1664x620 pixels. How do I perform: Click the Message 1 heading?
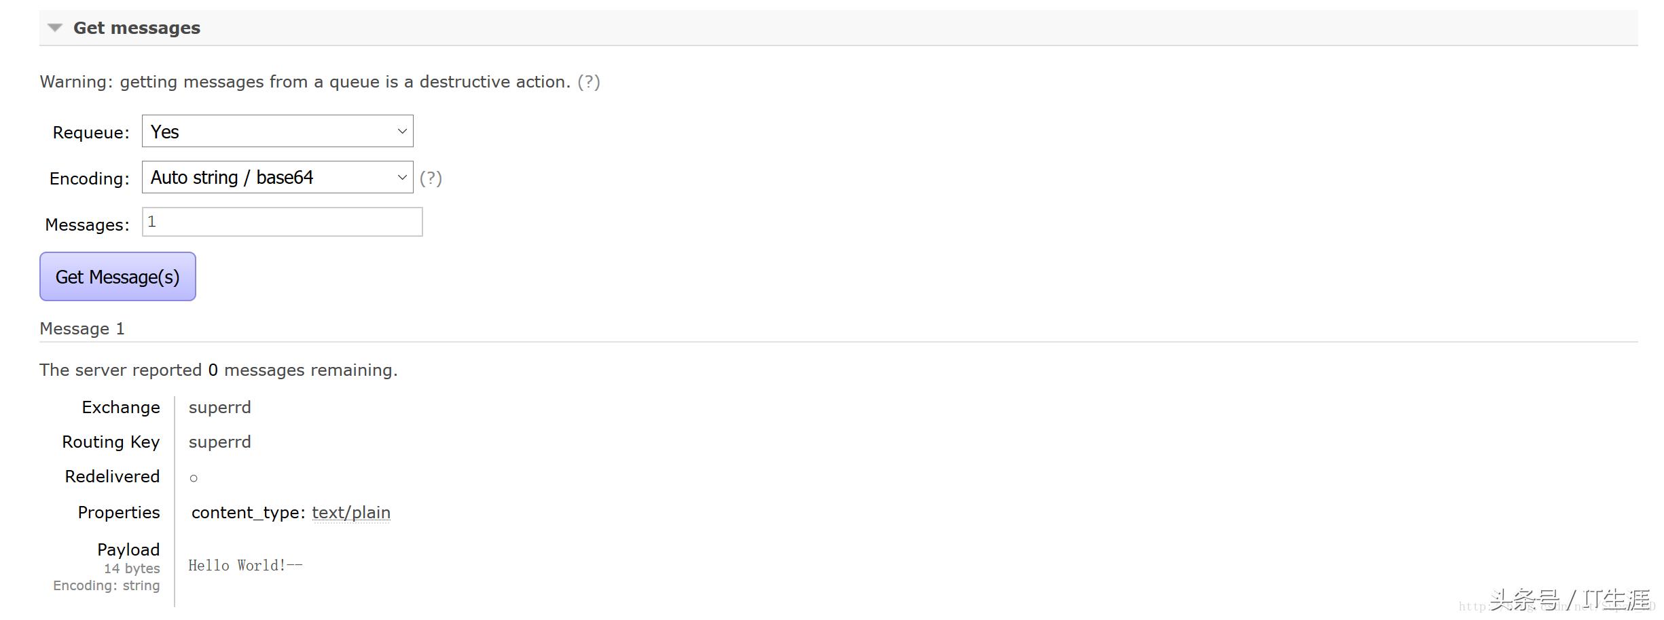point(82,329)
